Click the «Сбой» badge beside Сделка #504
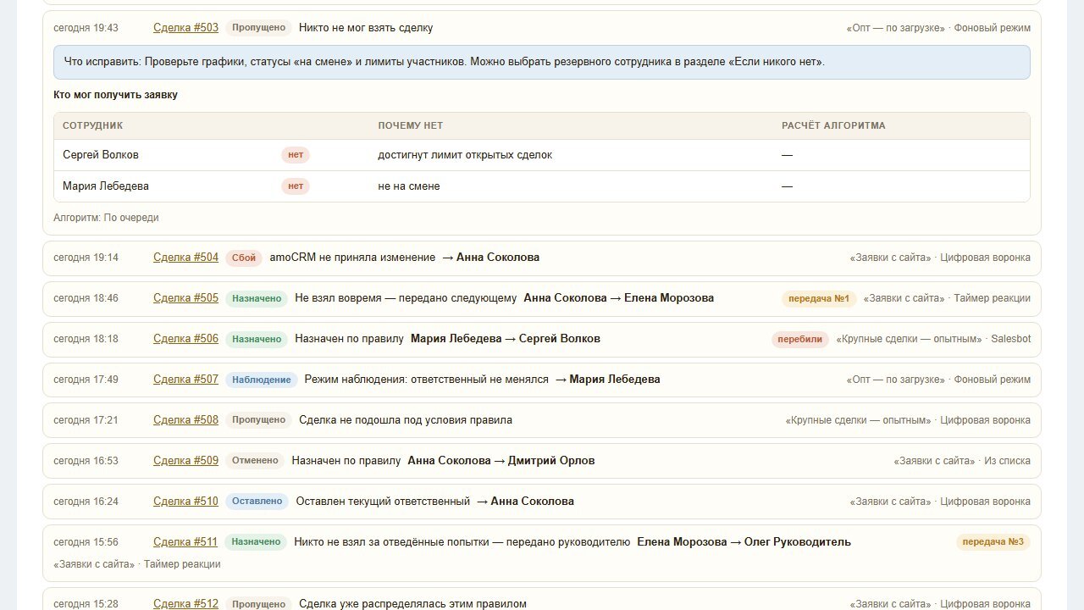 click(244, 258)
